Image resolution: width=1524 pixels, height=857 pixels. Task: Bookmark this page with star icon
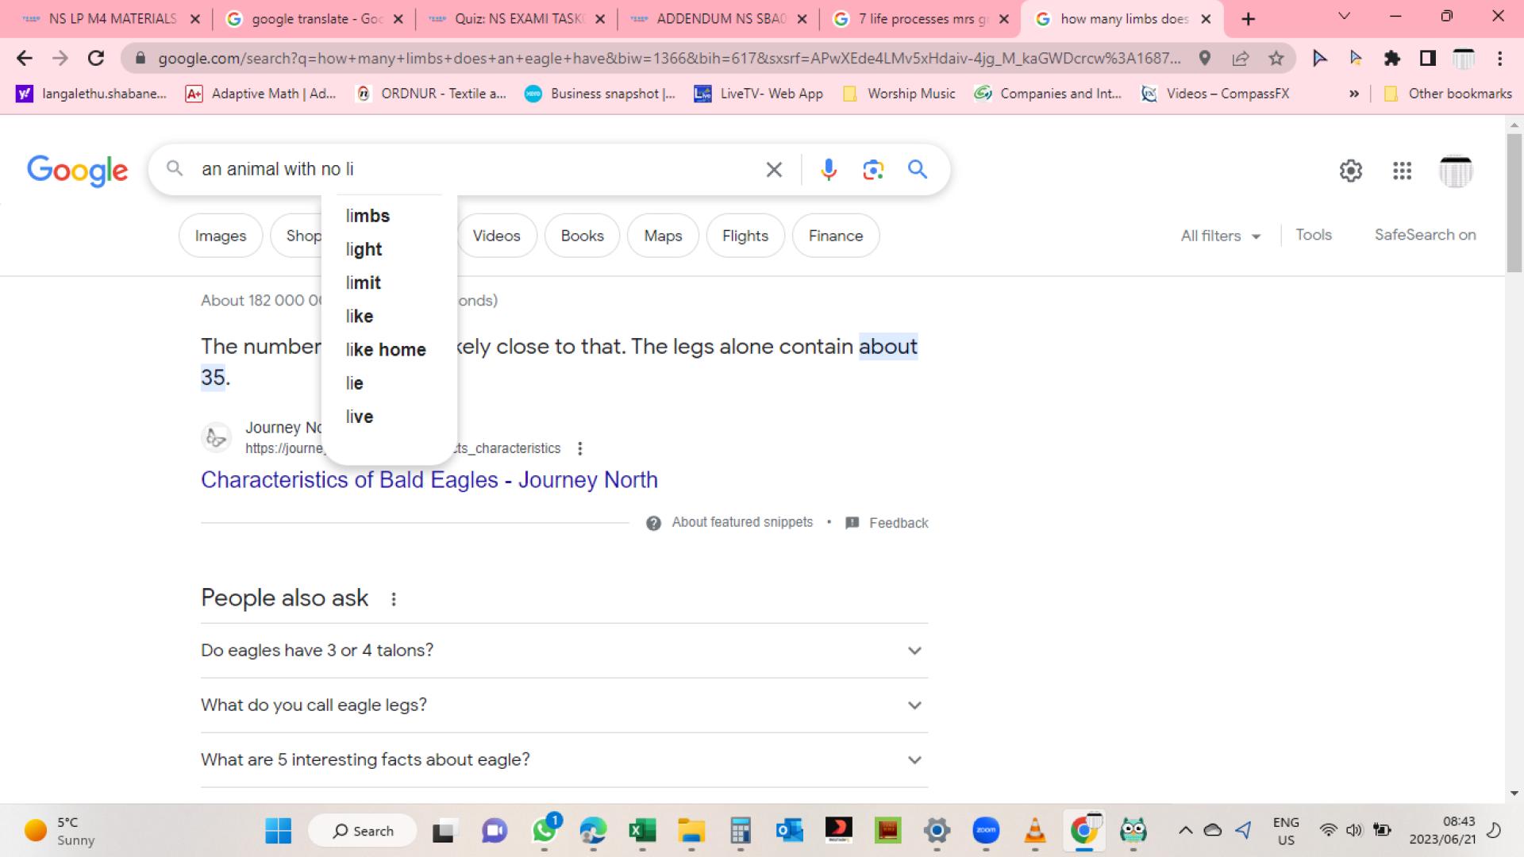coord(1276,58)
